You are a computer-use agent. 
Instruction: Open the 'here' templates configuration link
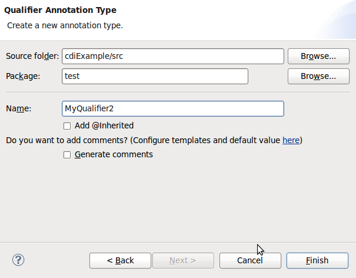pyautogui.click(x=291, y=140)
